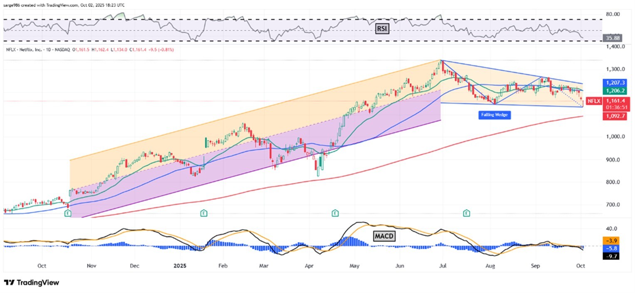Click the black -9.7 MACD value tag

[x=611, y=256]
